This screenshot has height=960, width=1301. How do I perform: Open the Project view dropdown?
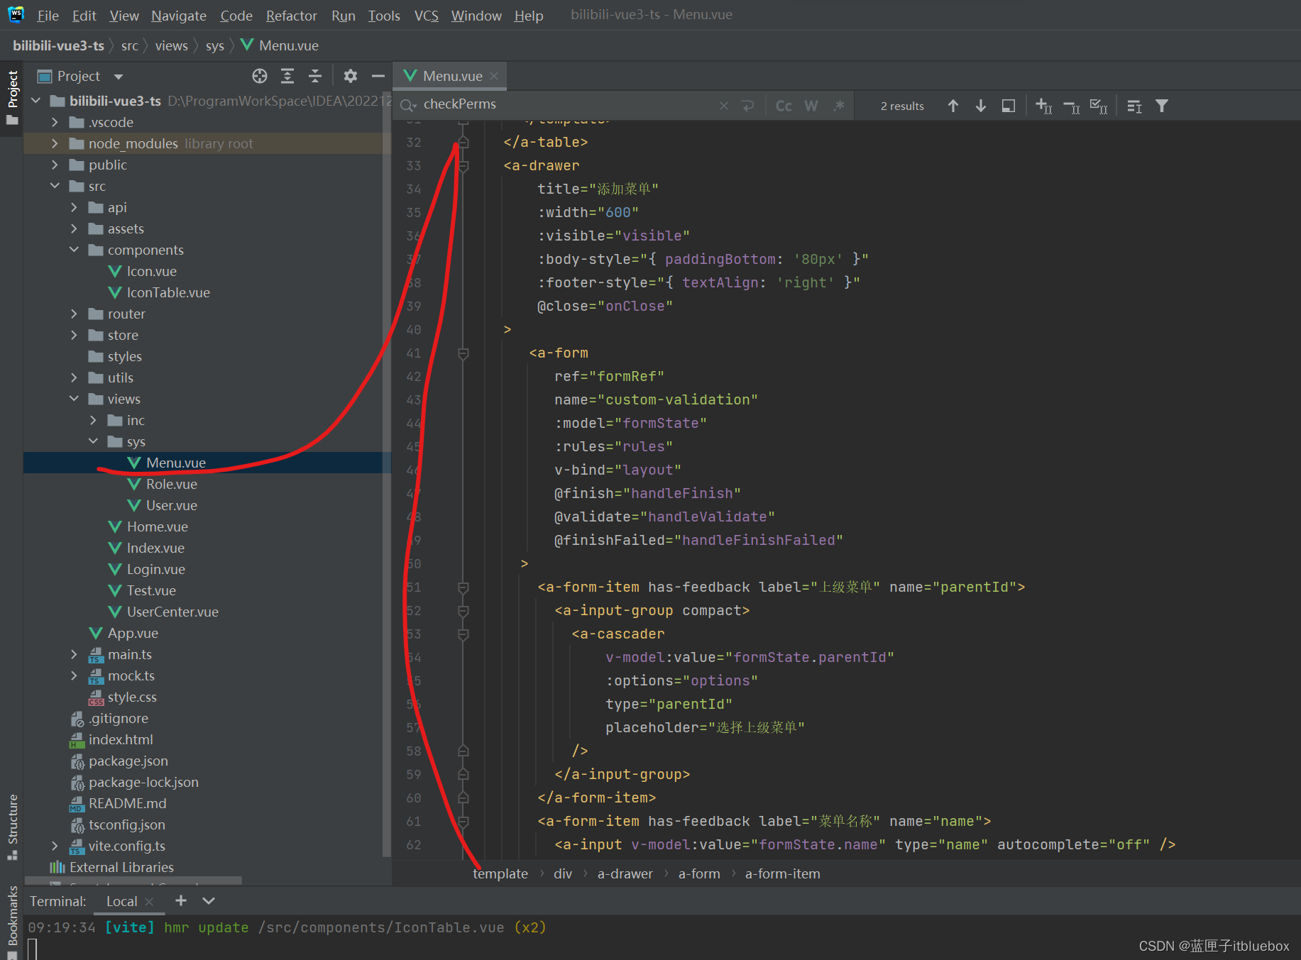coord(119,77)
